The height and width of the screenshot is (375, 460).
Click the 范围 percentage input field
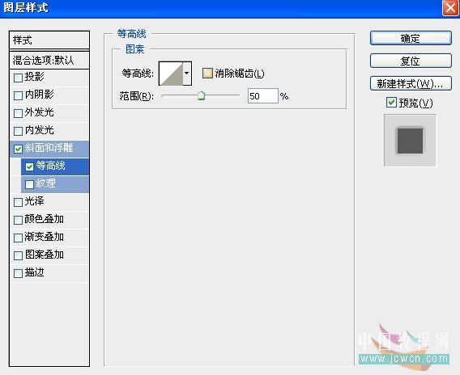[263, 95]
